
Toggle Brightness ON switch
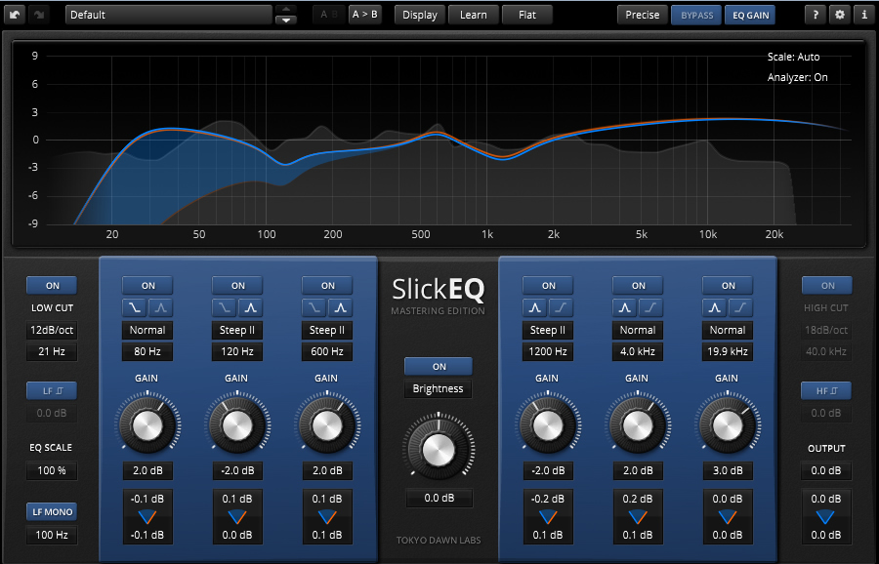tap(439, 367)
